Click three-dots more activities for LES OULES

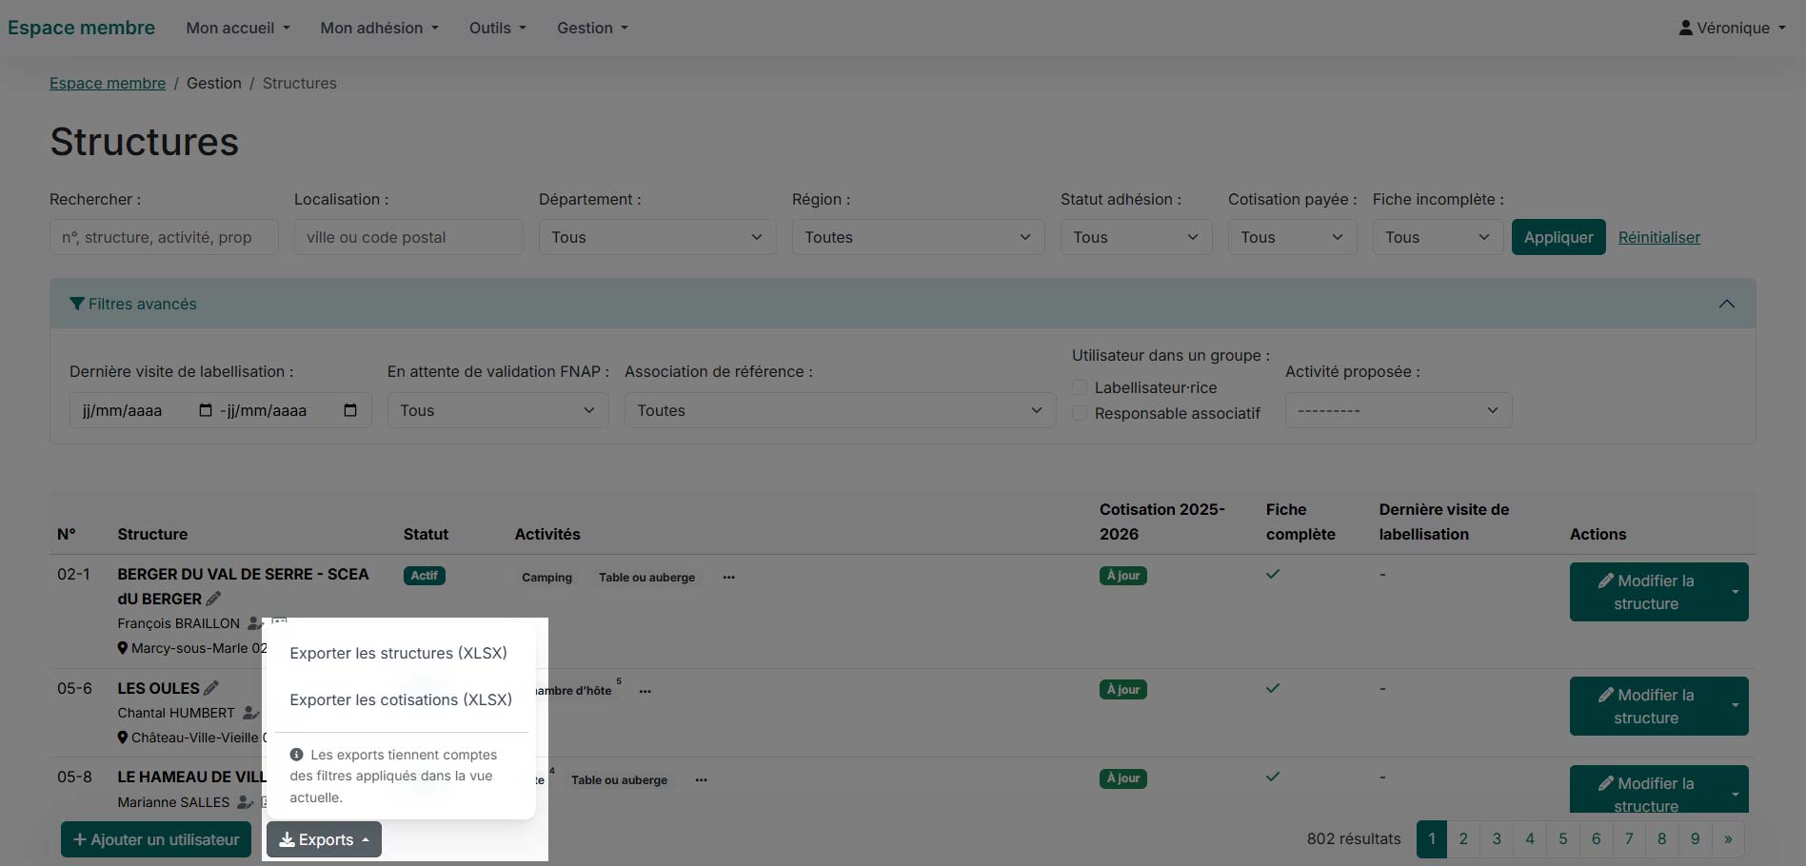tap(645, 692)
